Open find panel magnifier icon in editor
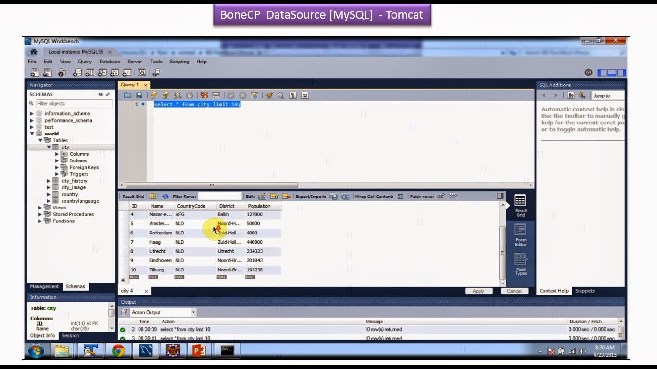The width and height of the screenshot is (657, 369). tap(281, 95)
